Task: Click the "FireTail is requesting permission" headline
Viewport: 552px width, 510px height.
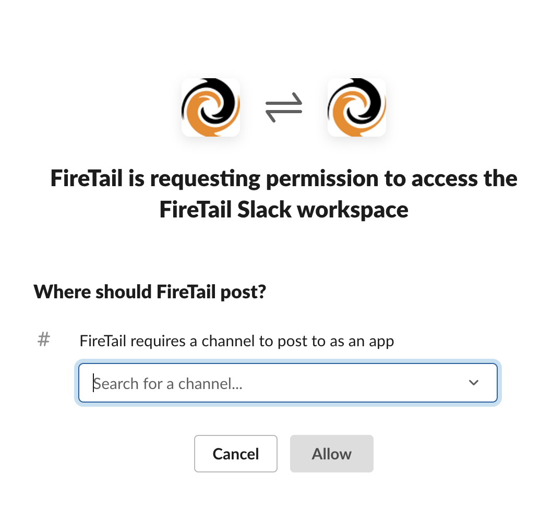Action: [284, 179]
